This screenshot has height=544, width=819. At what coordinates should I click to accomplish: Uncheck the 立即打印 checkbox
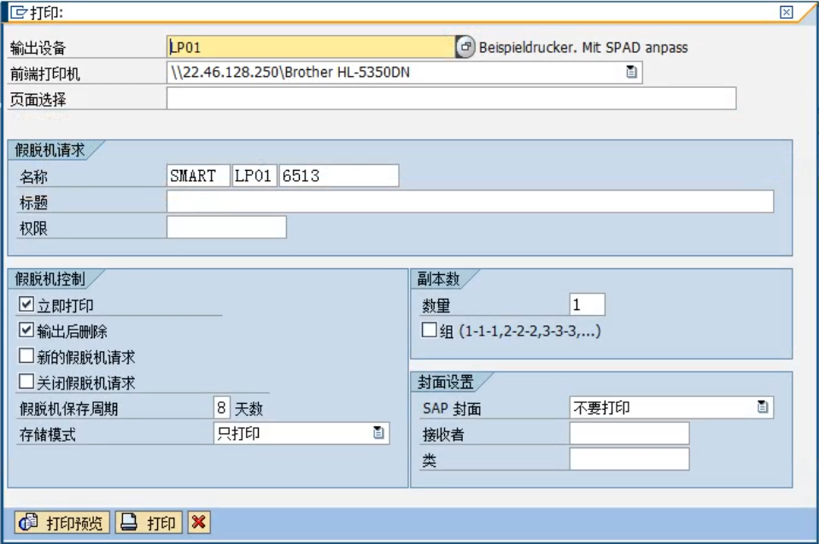(x=26, y=305)
